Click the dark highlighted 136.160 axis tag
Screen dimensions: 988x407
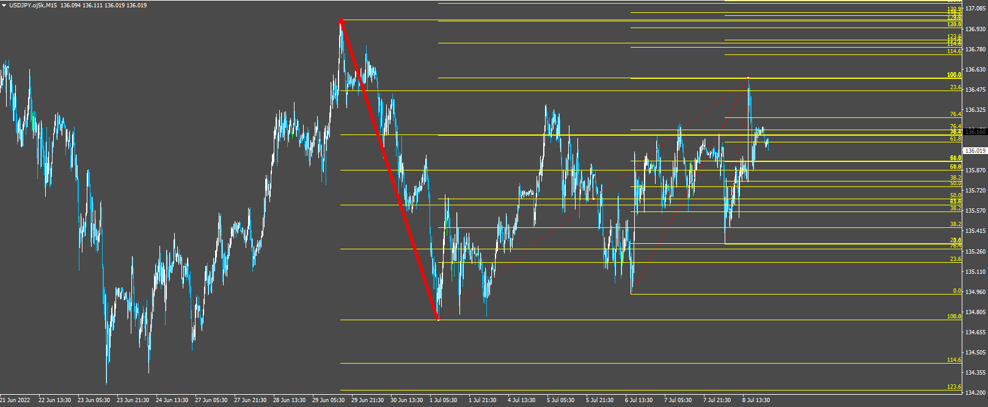click(975, 131)
